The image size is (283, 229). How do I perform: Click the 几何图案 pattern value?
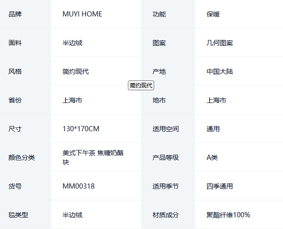click(220, 43)
